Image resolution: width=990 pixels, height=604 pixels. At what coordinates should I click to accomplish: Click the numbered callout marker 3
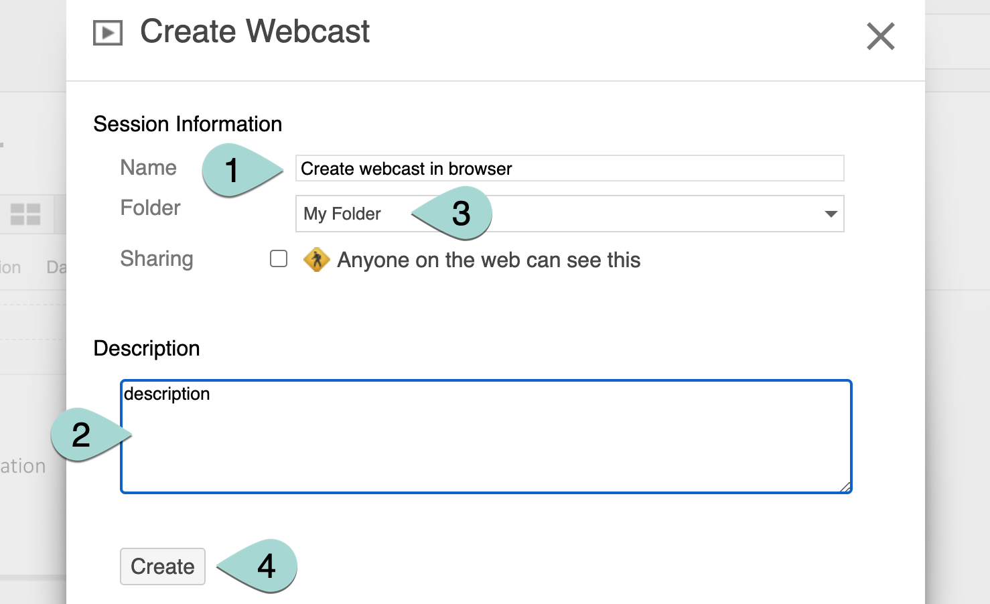[x=461, y=214]
